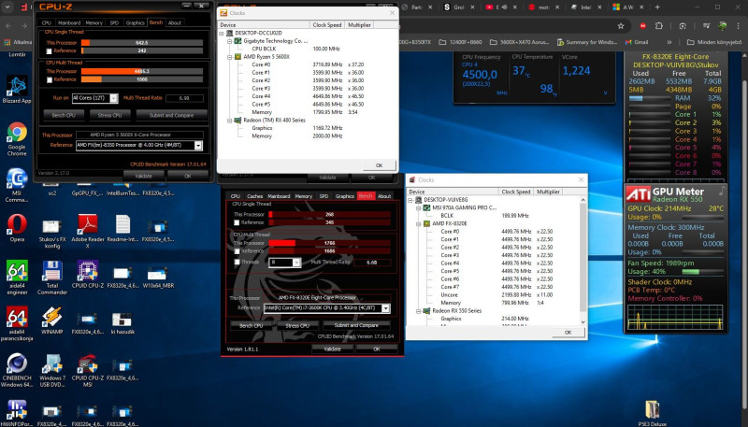Open the Threads count dropdown in red CPU-Z
Viewport: 748px width, 427px height.
(x=296, y=263)
